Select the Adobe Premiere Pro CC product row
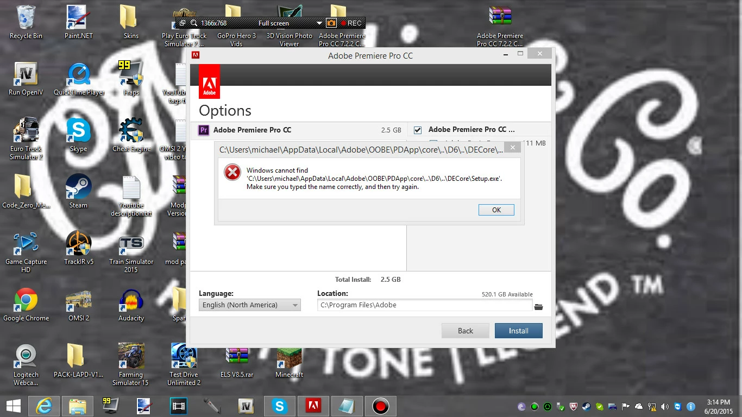 click(299, 130)
